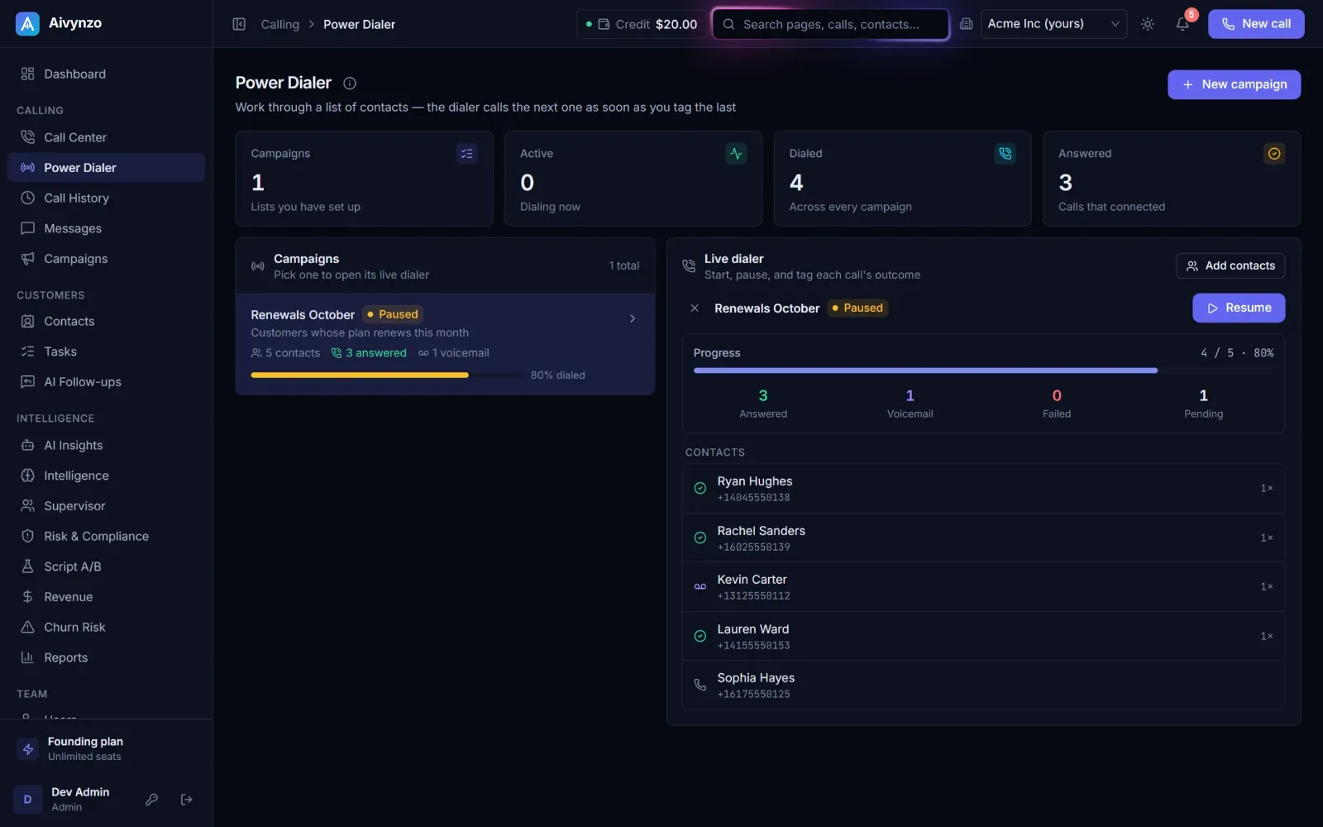Open the Acme Inc (yours) organization dropdown

(x=1053, y=24)
